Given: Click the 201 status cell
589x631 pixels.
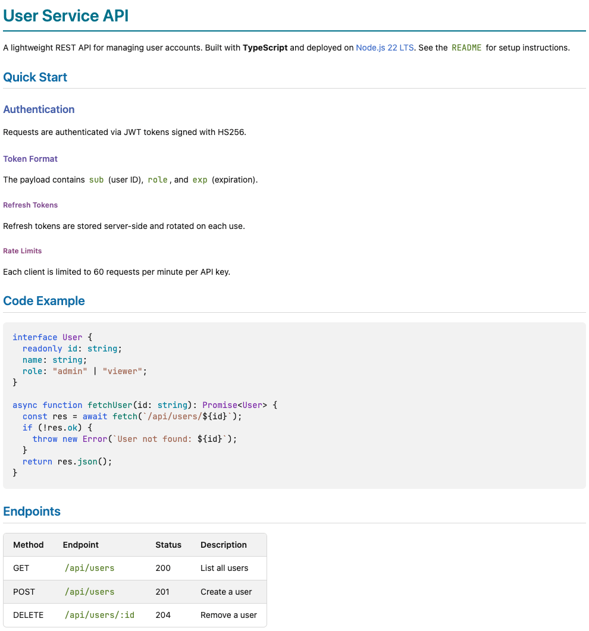Looking at the screenshot, I should [x=162, y=592].
